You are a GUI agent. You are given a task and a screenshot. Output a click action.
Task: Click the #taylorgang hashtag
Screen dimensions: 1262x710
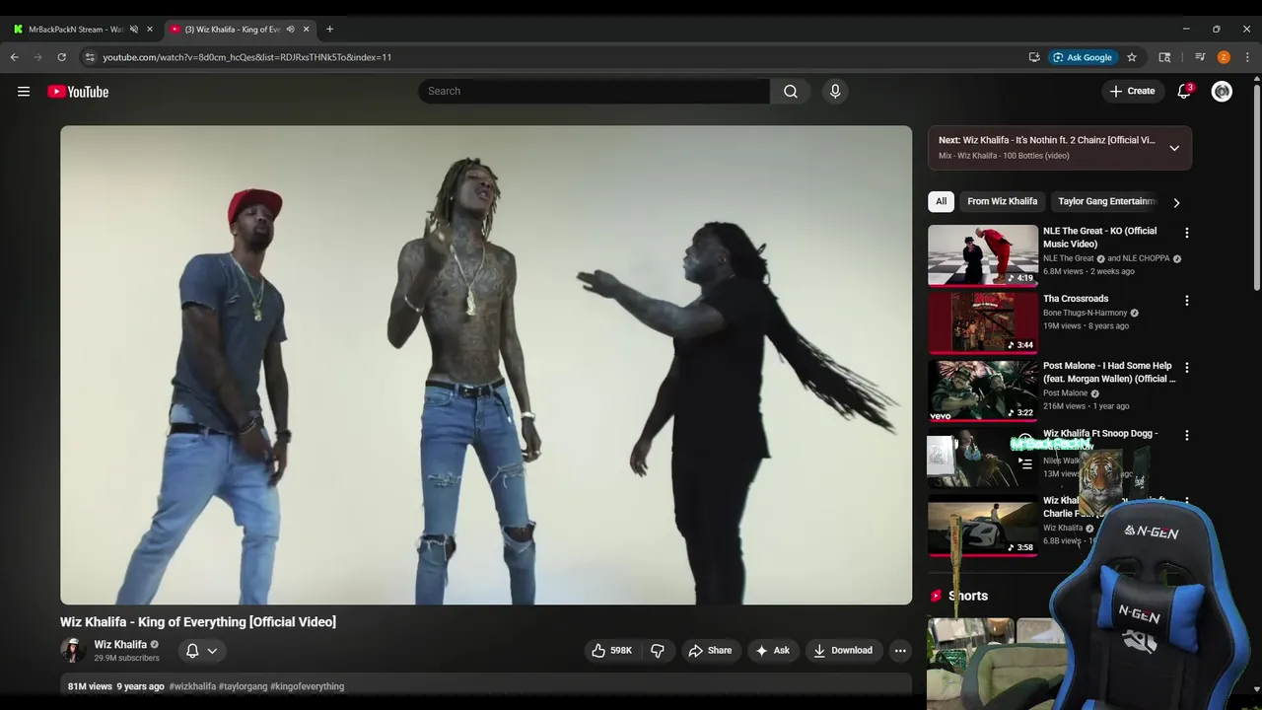pos(243,686)
